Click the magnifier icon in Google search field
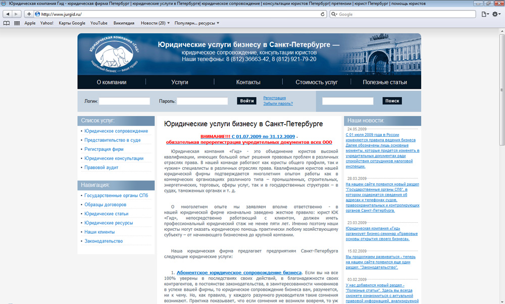This screenshot has height=304, width=505. (334, 14)
